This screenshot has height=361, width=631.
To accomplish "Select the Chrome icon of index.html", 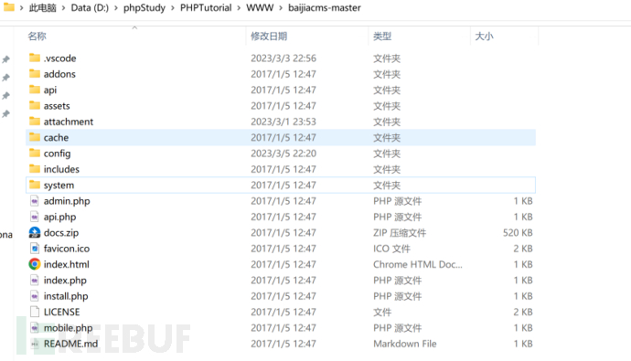I will (35, 264).
